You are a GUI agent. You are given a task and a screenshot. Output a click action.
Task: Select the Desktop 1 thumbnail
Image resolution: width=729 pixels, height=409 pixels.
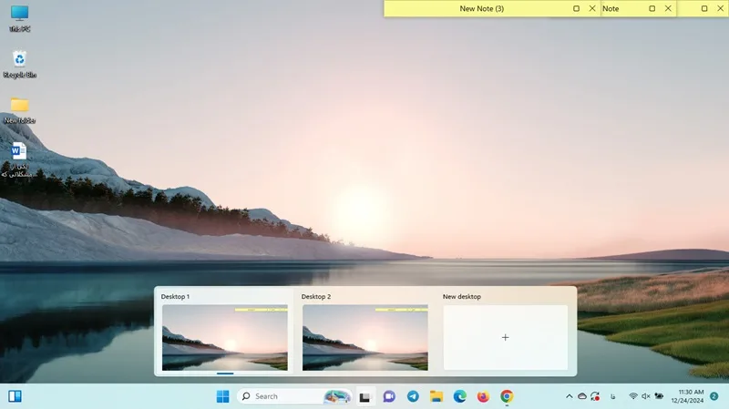[x=224, y=337]
